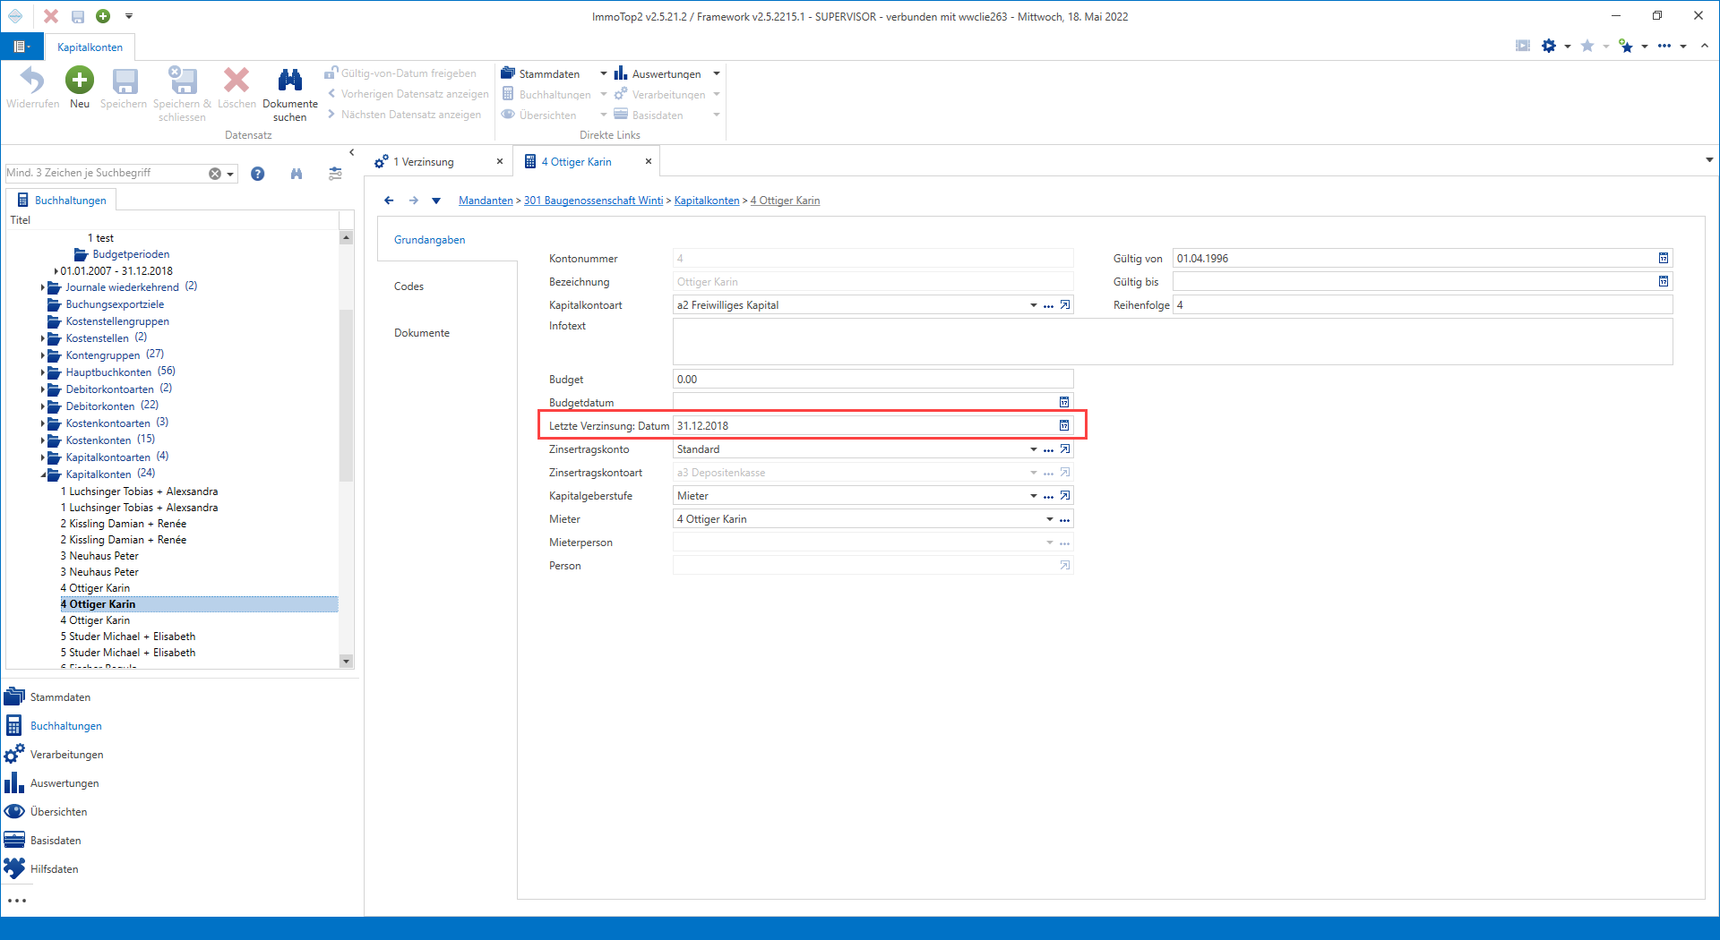Navigate back with breadcrumb arrow
Image resolution: width=1720 pixels, height=940 pixels.
(x=389, y=201)
